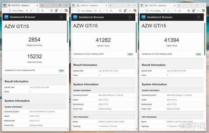View site info icon in Vulkan window
Image resolution: width=209 pixels, height=133 pixels.
[x=147, y=10]
